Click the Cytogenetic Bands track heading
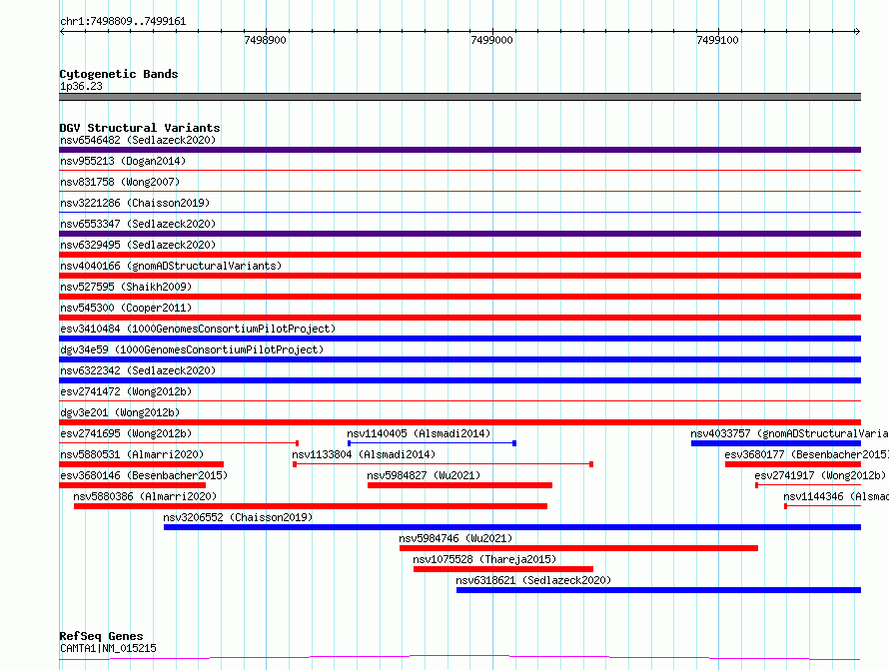This screenshot has width=889, height=670. coord(119,74)
